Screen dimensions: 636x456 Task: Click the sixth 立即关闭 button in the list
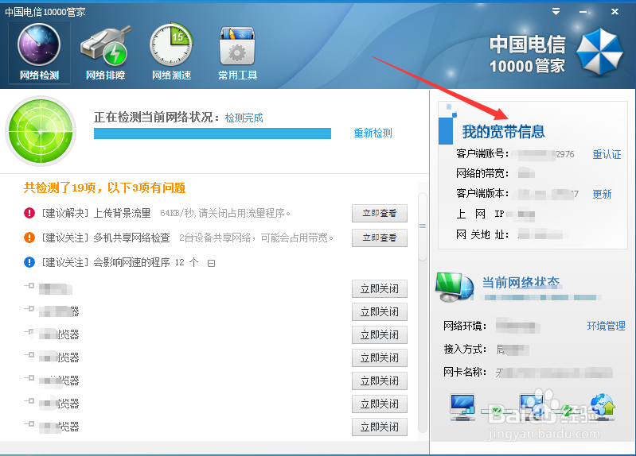379,404
